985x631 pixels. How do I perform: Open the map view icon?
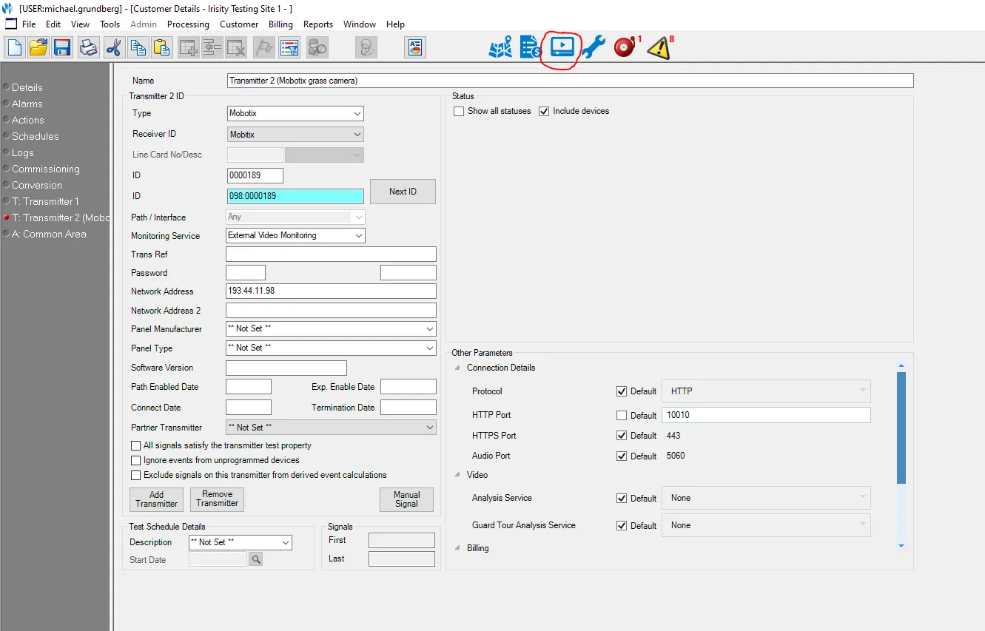[500, 48]
